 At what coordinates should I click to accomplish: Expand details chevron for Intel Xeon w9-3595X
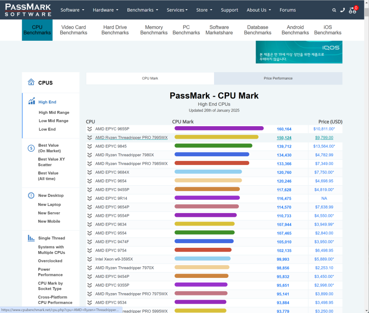click(89, 259)
